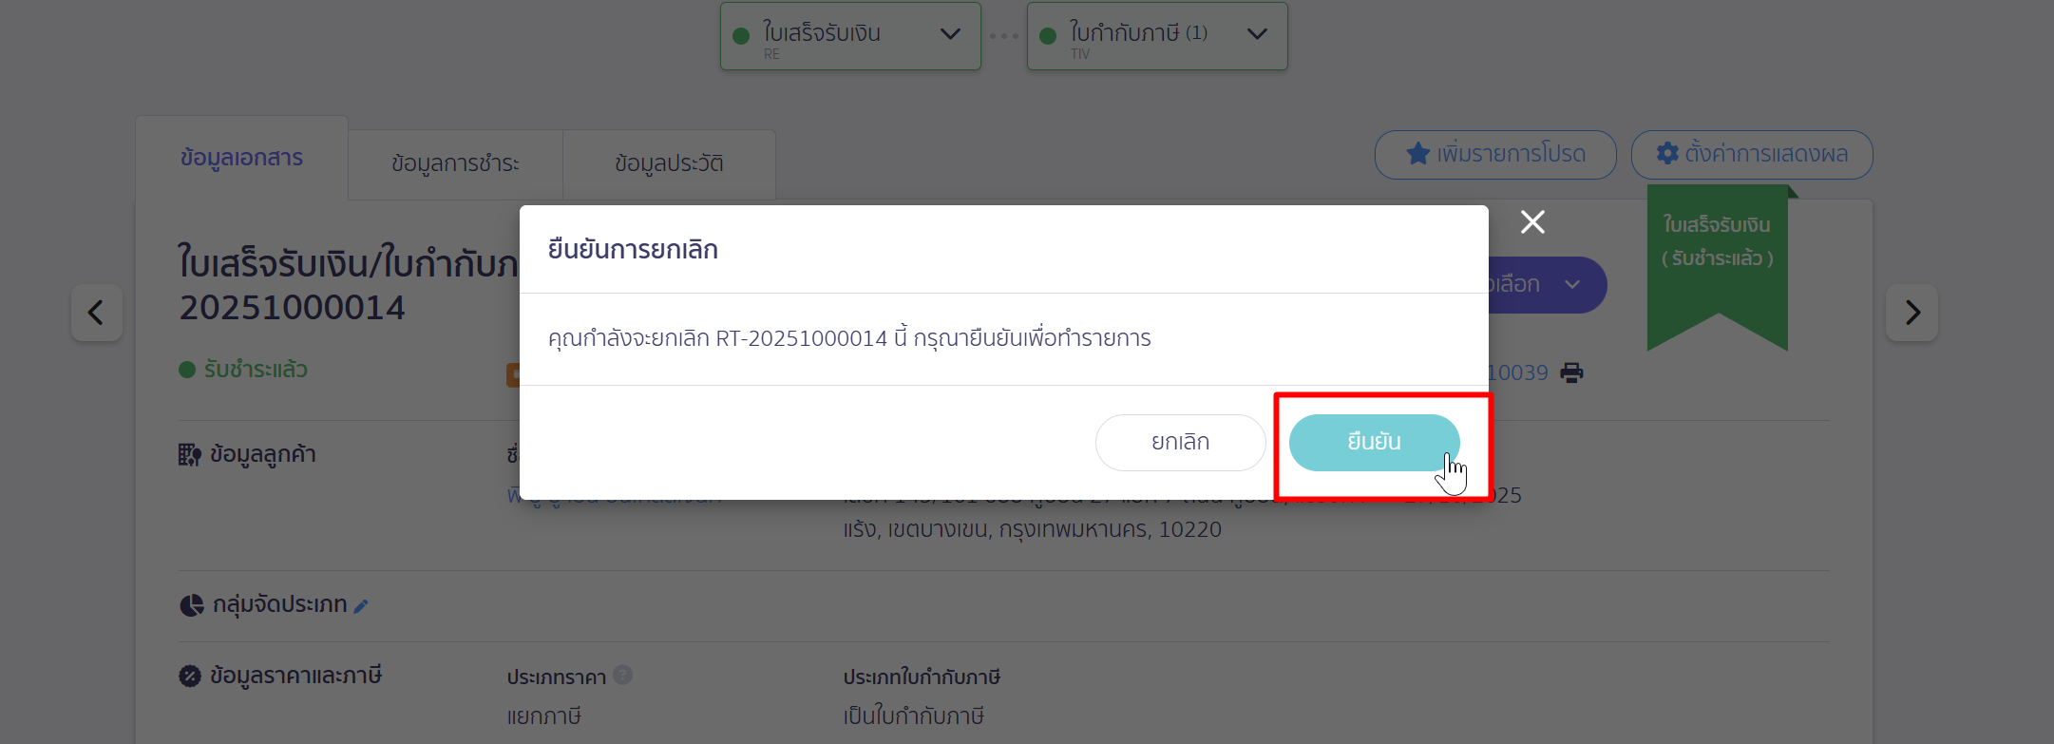This screenshot has height=744, width=2054.
Task: Click the gear icon in ตั้งค่าการแสดงผล button
Action: click(1668, 153)
